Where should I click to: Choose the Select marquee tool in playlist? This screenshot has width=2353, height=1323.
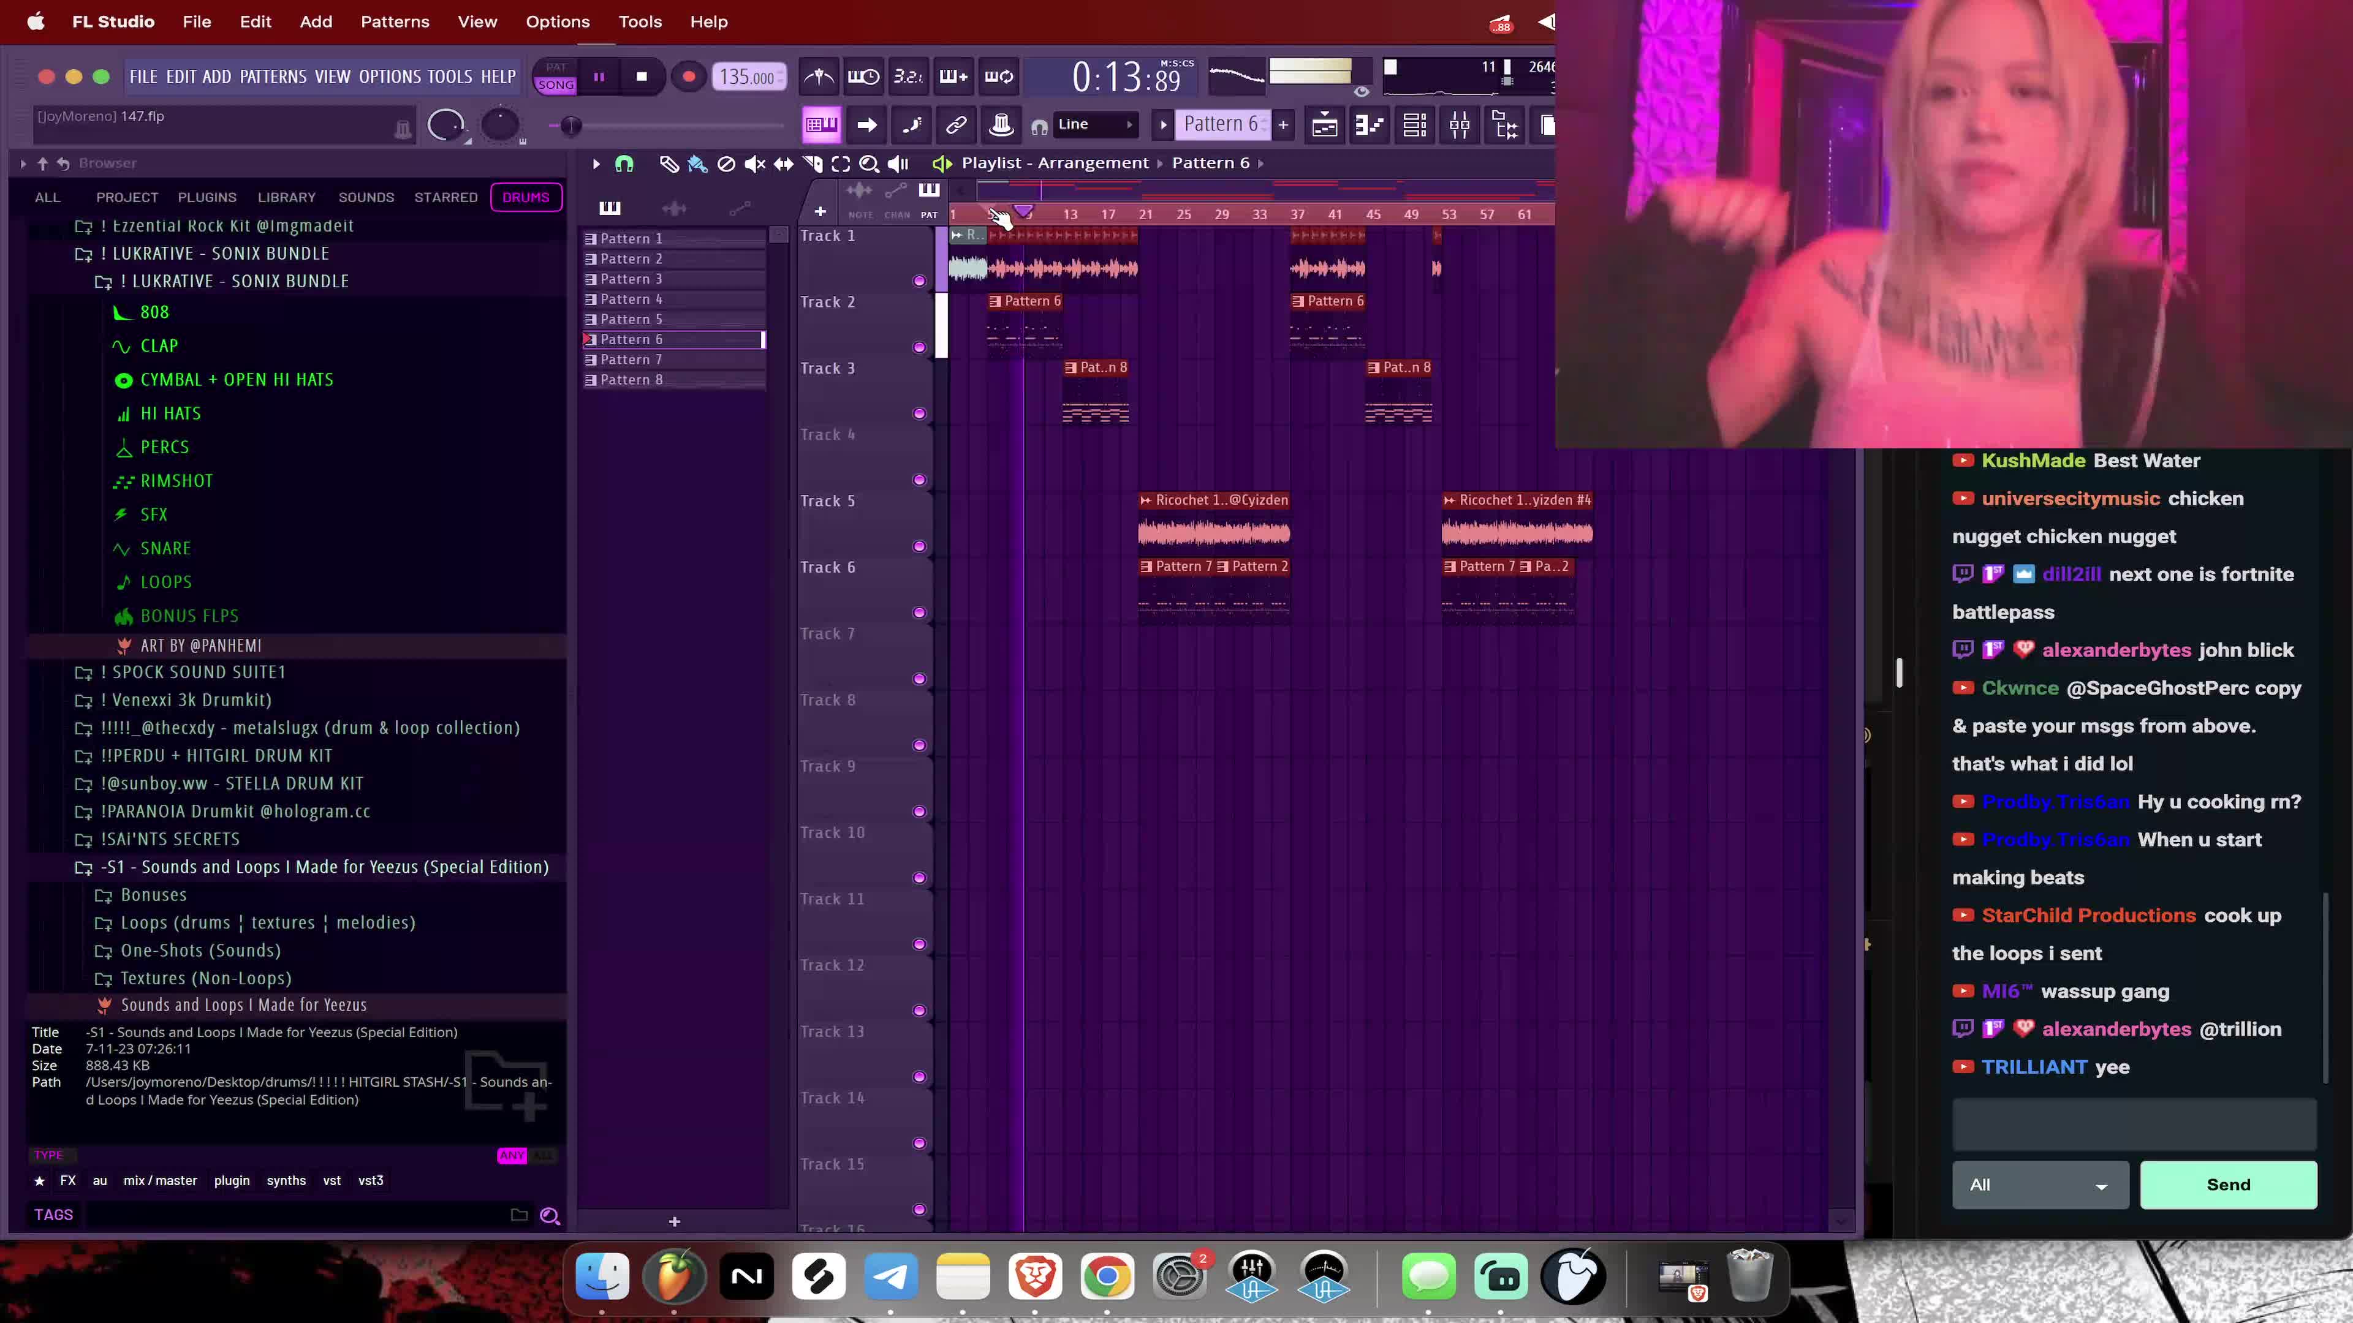pyautogui.click(x=840, y=164)
